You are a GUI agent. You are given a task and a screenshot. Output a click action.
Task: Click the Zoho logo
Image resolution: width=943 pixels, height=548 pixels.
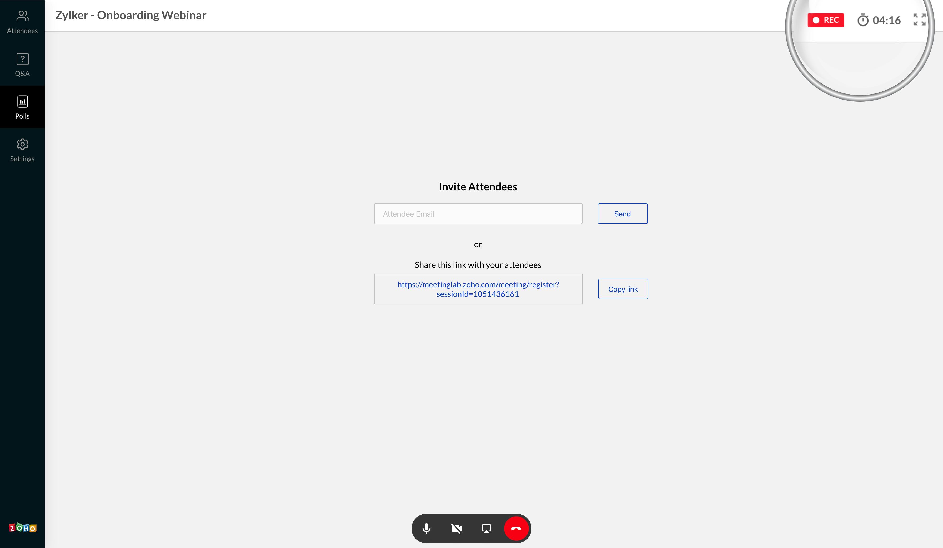click(22, 528)
